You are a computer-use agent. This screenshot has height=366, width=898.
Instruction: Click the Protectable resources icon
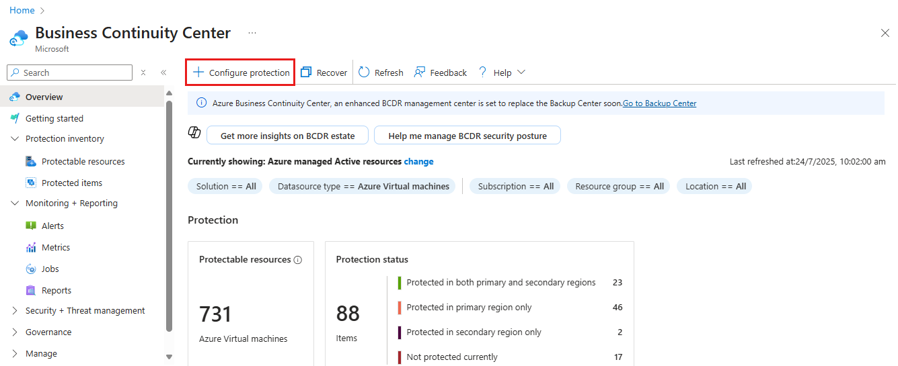pyautogui.click(x=31, y=161)
